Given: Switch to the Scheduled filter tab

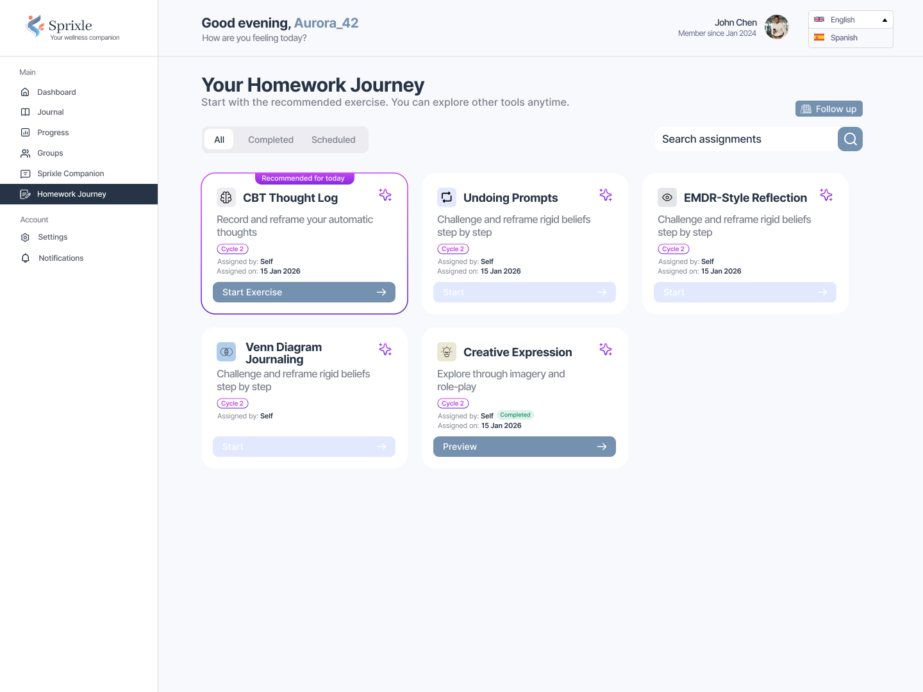Looking at the screenshot, I should pos(333,140).
